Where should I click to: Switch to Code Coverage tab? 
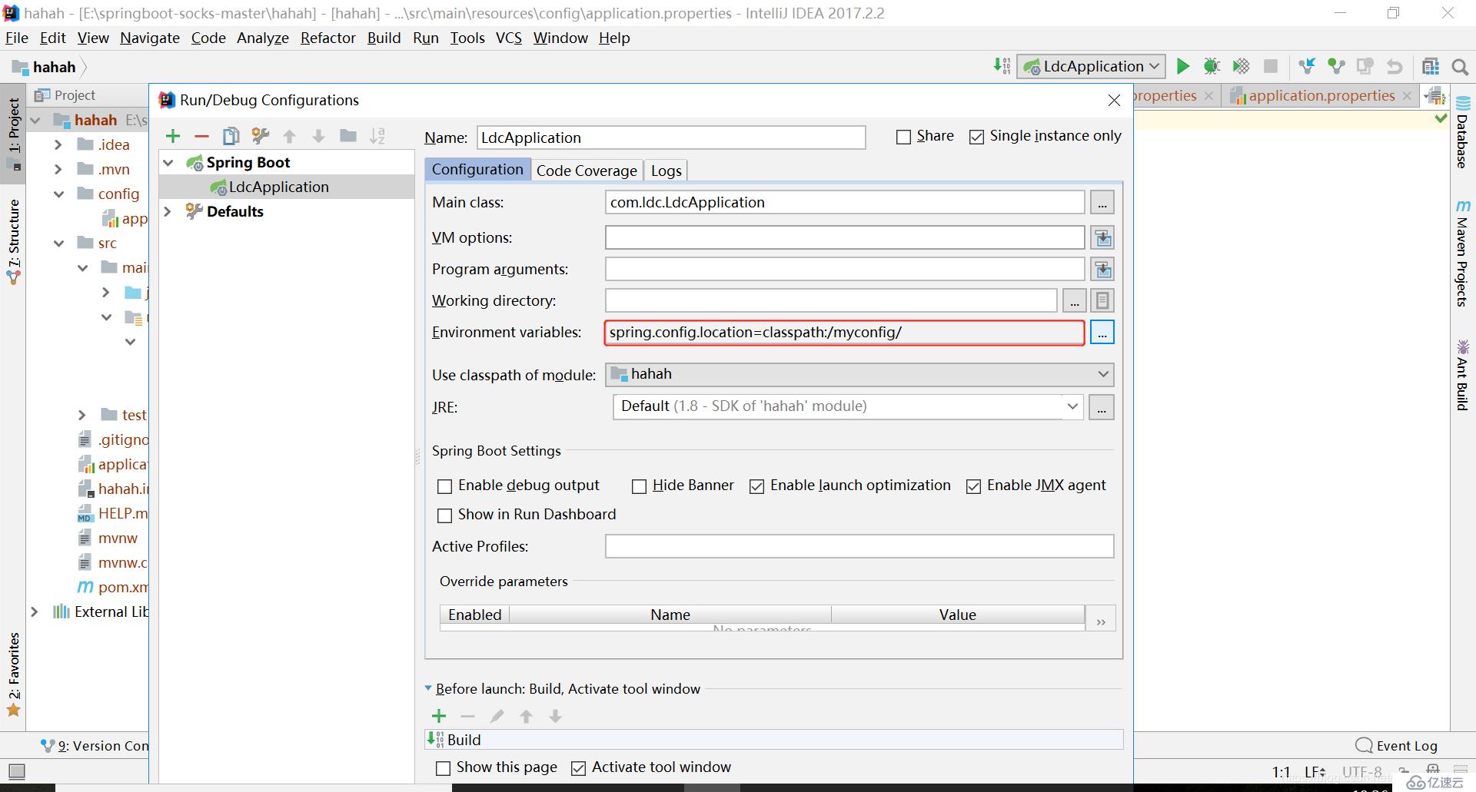[587, 171]
